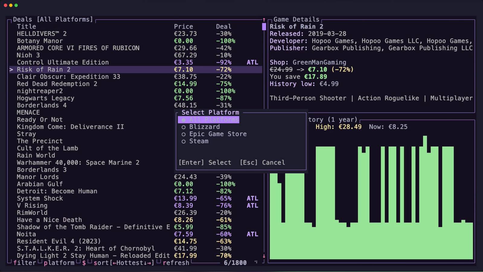Select Steam as the platform
This screenshot has height=272, width=483.
tap(195, 141)
